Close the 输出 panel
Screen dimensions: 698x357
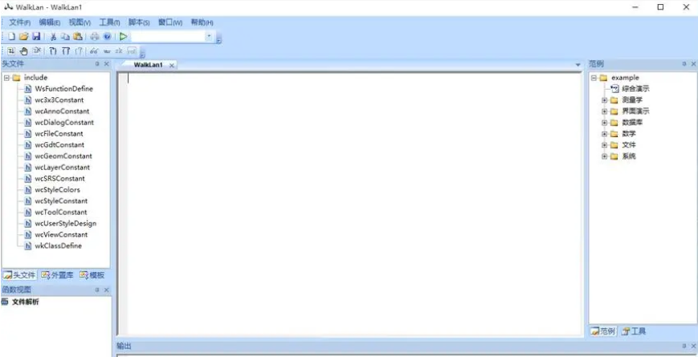point(693,346)
